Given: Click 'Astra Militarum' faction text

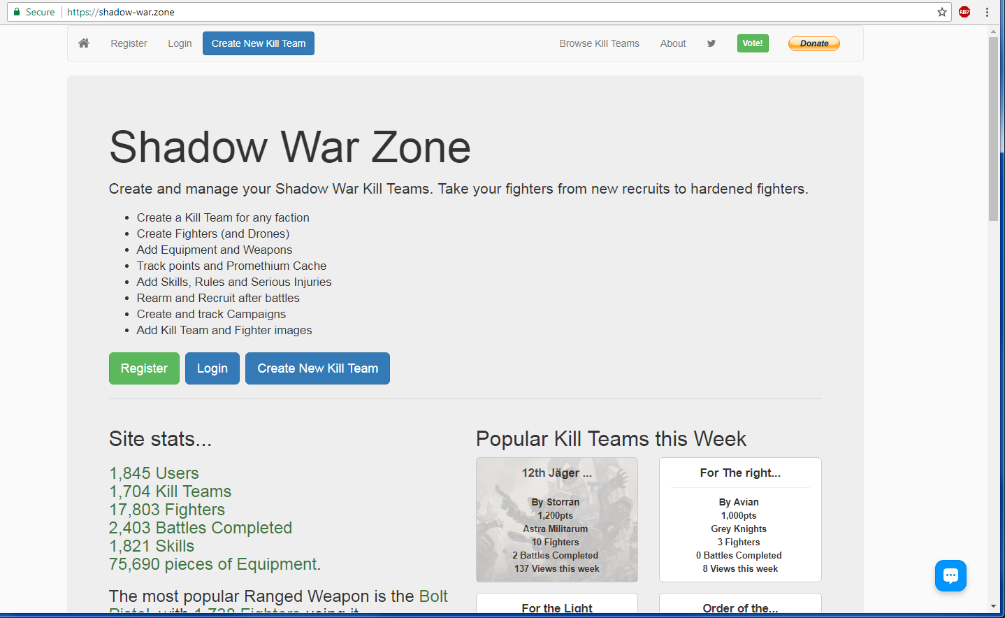Looking at the screenshot, I should click(556, 529).
